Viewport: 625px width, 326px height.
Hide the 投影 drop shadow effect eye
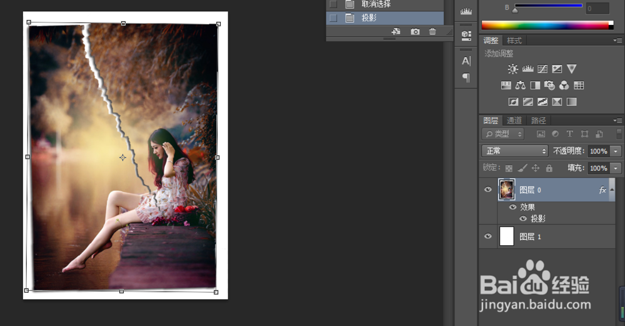(x=523, y=218)
